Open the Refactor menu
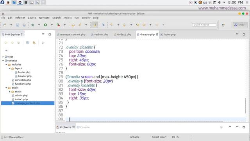 (20, 18)
